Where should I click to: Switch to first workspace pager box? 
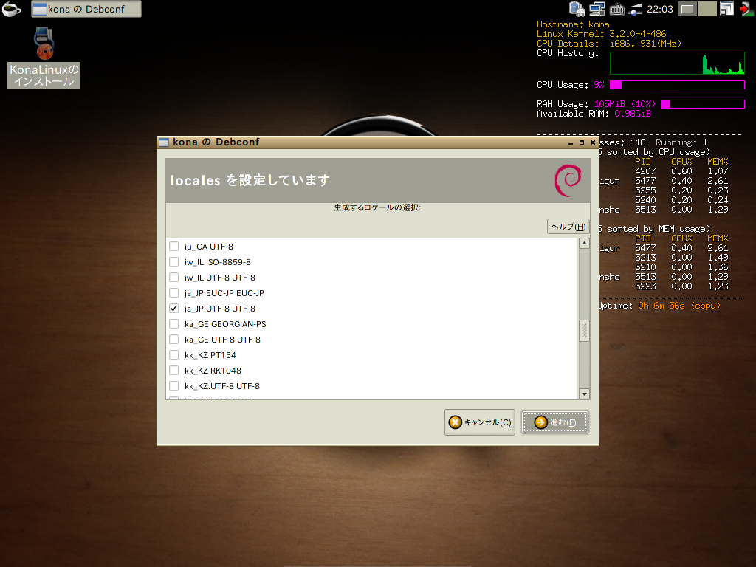tap(687, 9)
